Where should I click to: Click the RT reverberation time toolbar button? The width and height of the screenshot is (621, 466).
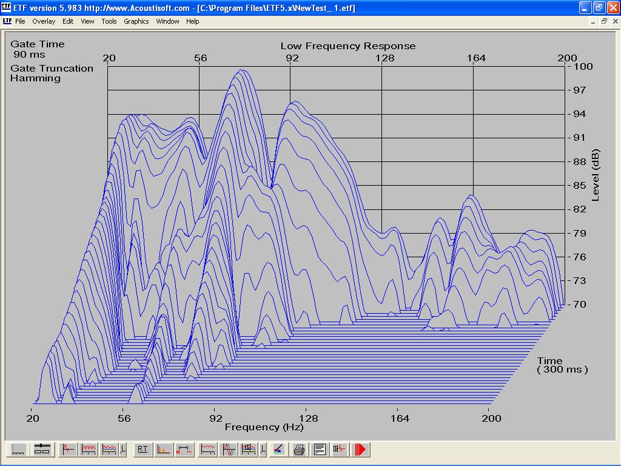tap(143, 450)
